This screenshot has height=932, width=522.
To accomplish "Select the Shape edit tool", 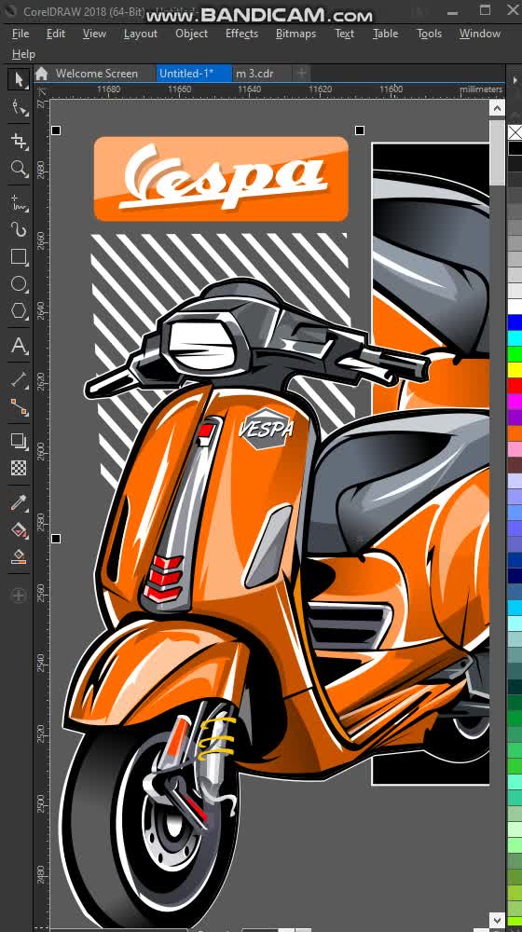I will [x=19, y=108].
